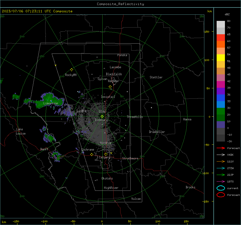Click the Cochrane city label
Screen dimensions: 241x225
coord(88,150)
